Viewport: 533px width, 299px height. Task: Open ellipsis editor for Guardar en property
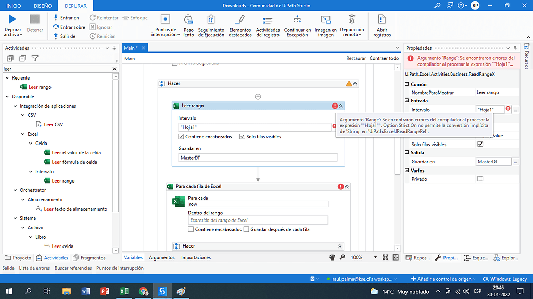coord(516,161)
